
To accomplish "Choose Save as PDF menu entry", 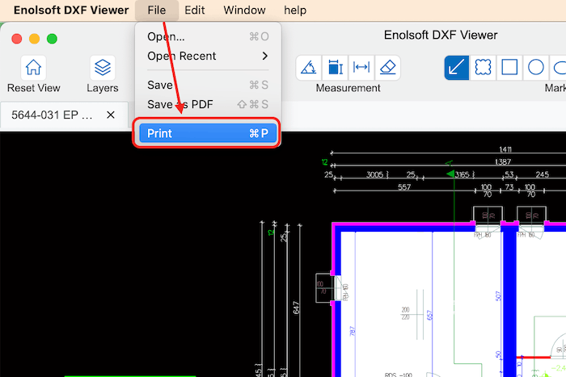I will click(207, 104).
